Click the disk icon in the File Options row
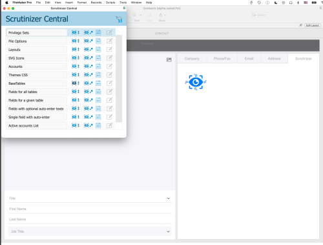This screenshot has height=245, width=323. coord(98,41)
